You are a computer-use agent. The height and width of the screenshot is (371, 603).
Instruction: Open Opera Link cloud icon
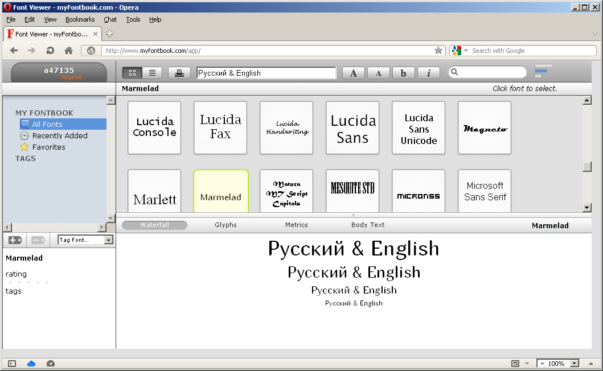[31, 363]
